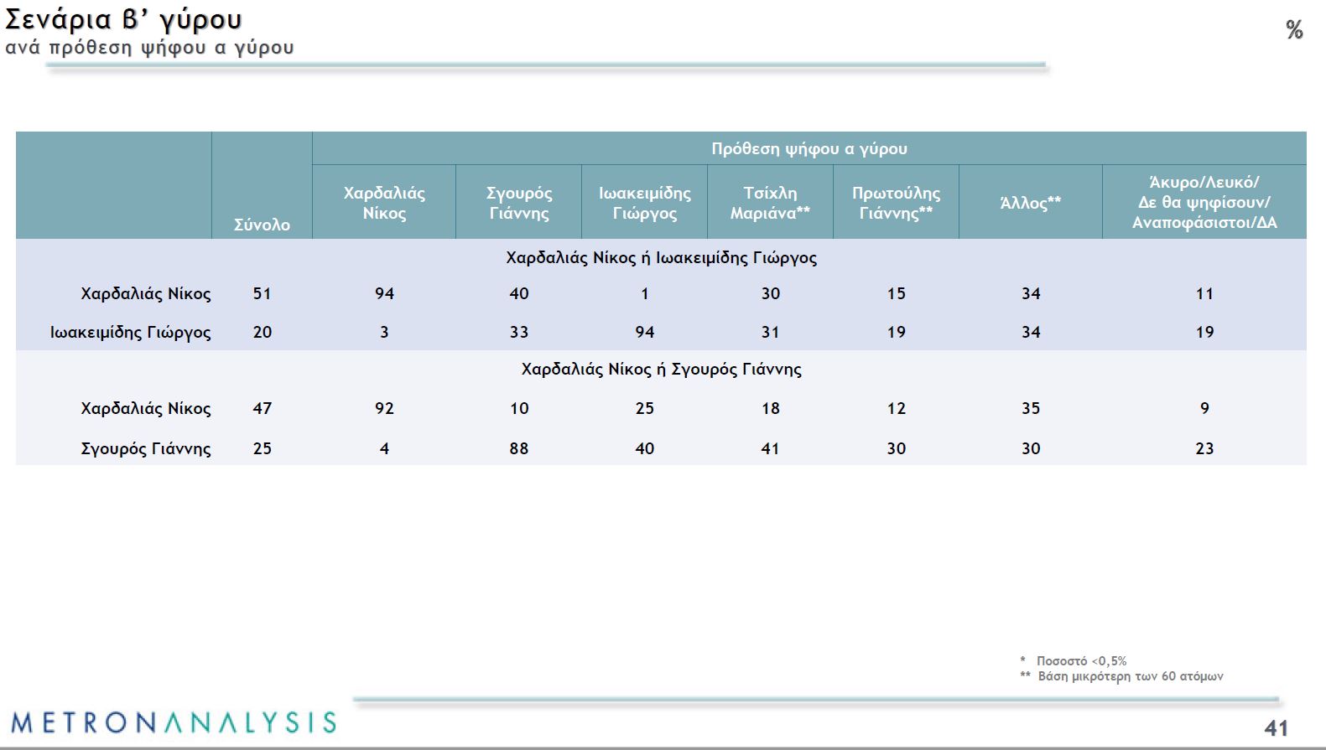Click the value 88 in the table
Image resolution: width=1326 pixels, height=750 pixels.
click(x=518, y=448)
